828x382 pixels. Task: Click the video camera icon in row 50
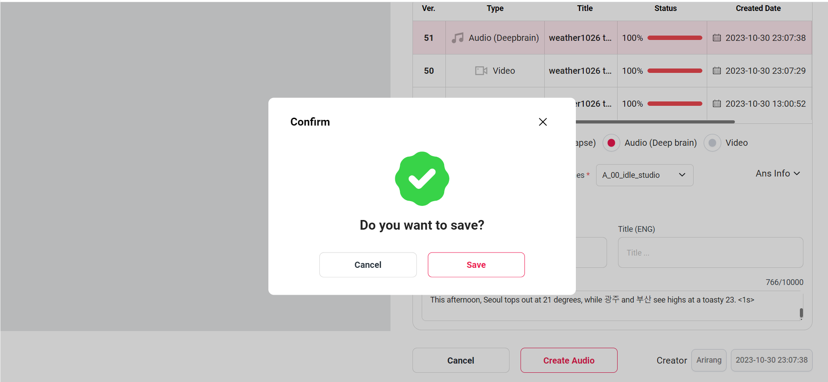pos(481,71)
